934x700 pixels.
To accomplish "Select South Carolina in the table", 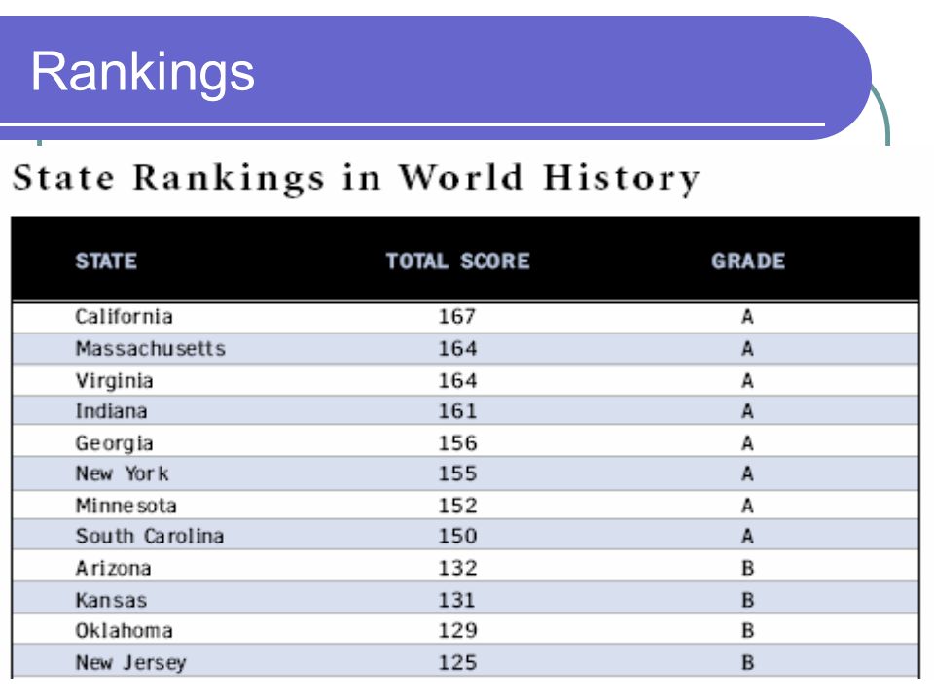I will click(150, 537).
